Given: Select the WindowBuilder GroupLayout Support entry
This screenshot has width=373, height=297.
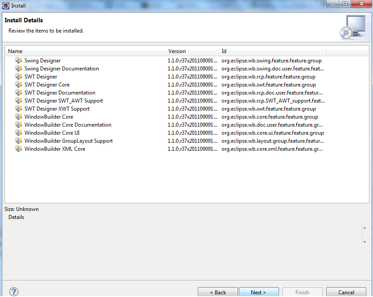Looking at the screenshot, I should 69,141.
